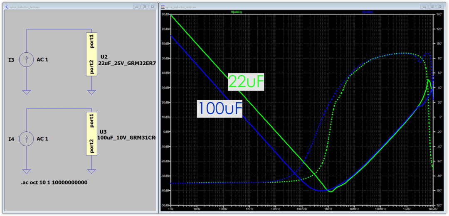
Task: Select the U3 capacitor block symbol
Action: 91,133
